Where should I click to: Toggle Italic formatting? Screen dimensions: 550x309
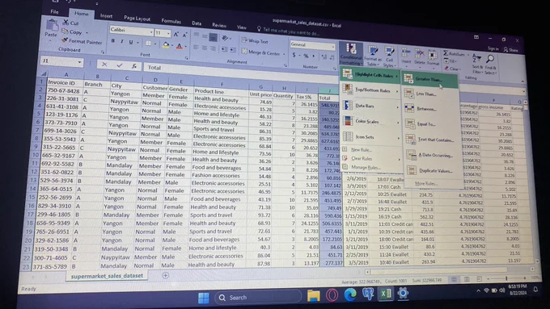coord(121,41)
